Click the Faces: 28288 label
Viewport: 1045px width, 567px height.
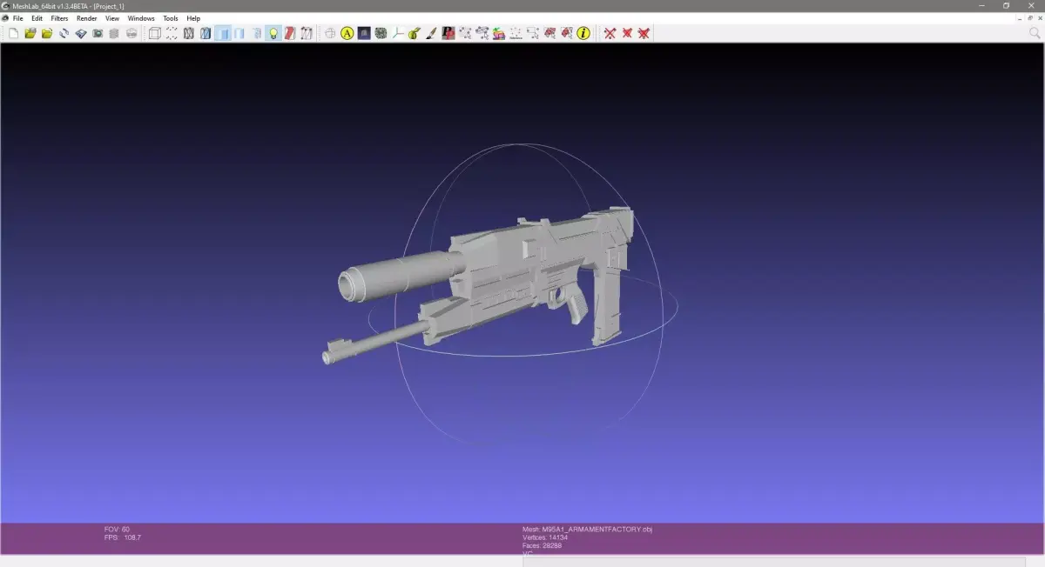point(542,546)
